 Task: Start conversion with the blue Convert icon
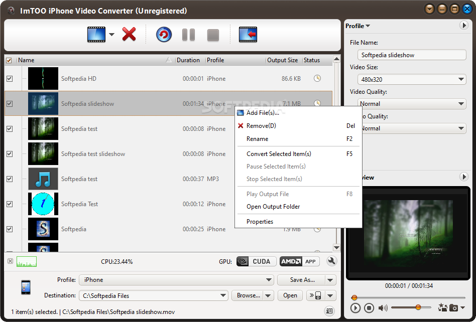pos(164,35)
